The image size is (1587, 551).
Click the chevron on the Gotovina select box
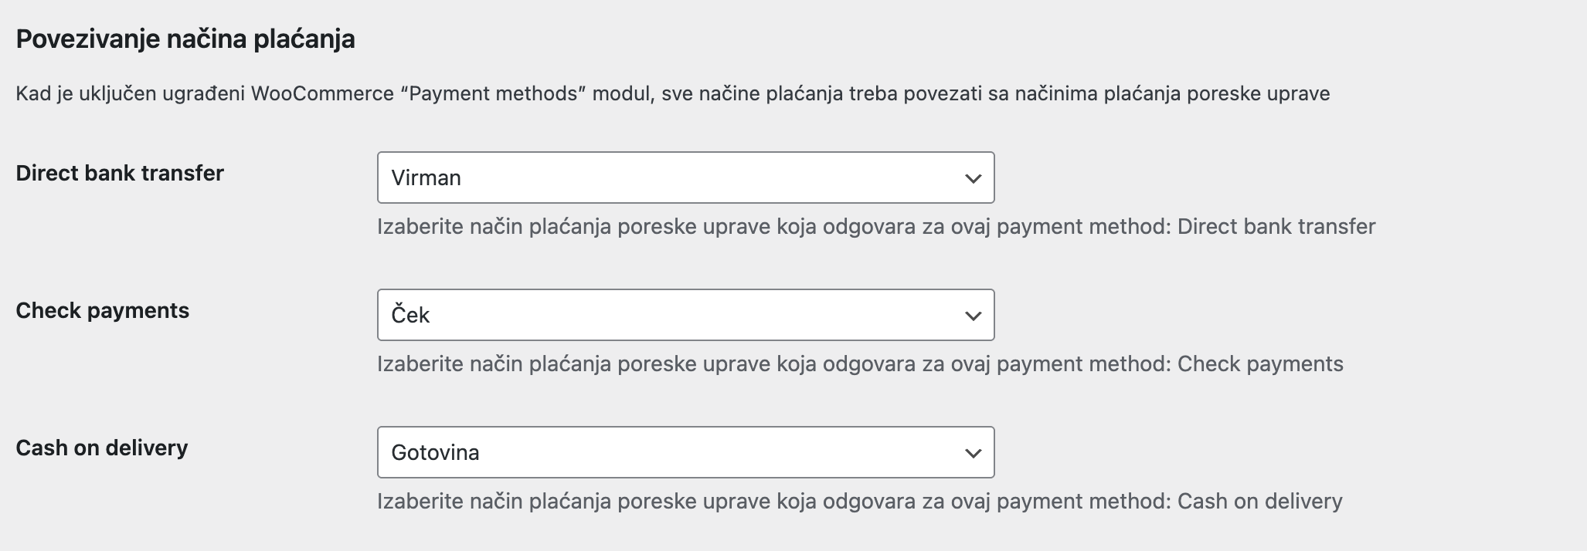point(973,452)
